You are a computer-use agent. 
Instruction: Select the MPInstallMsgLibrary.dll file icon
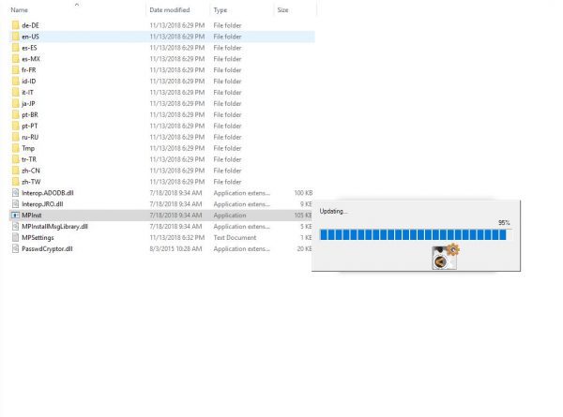pos(15,226)
